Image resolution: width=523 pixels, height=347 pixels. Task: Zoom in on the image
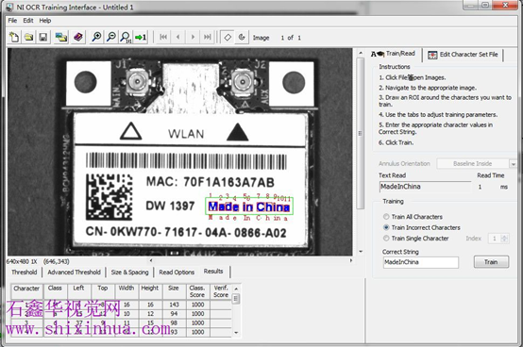(x=96, y=37)
